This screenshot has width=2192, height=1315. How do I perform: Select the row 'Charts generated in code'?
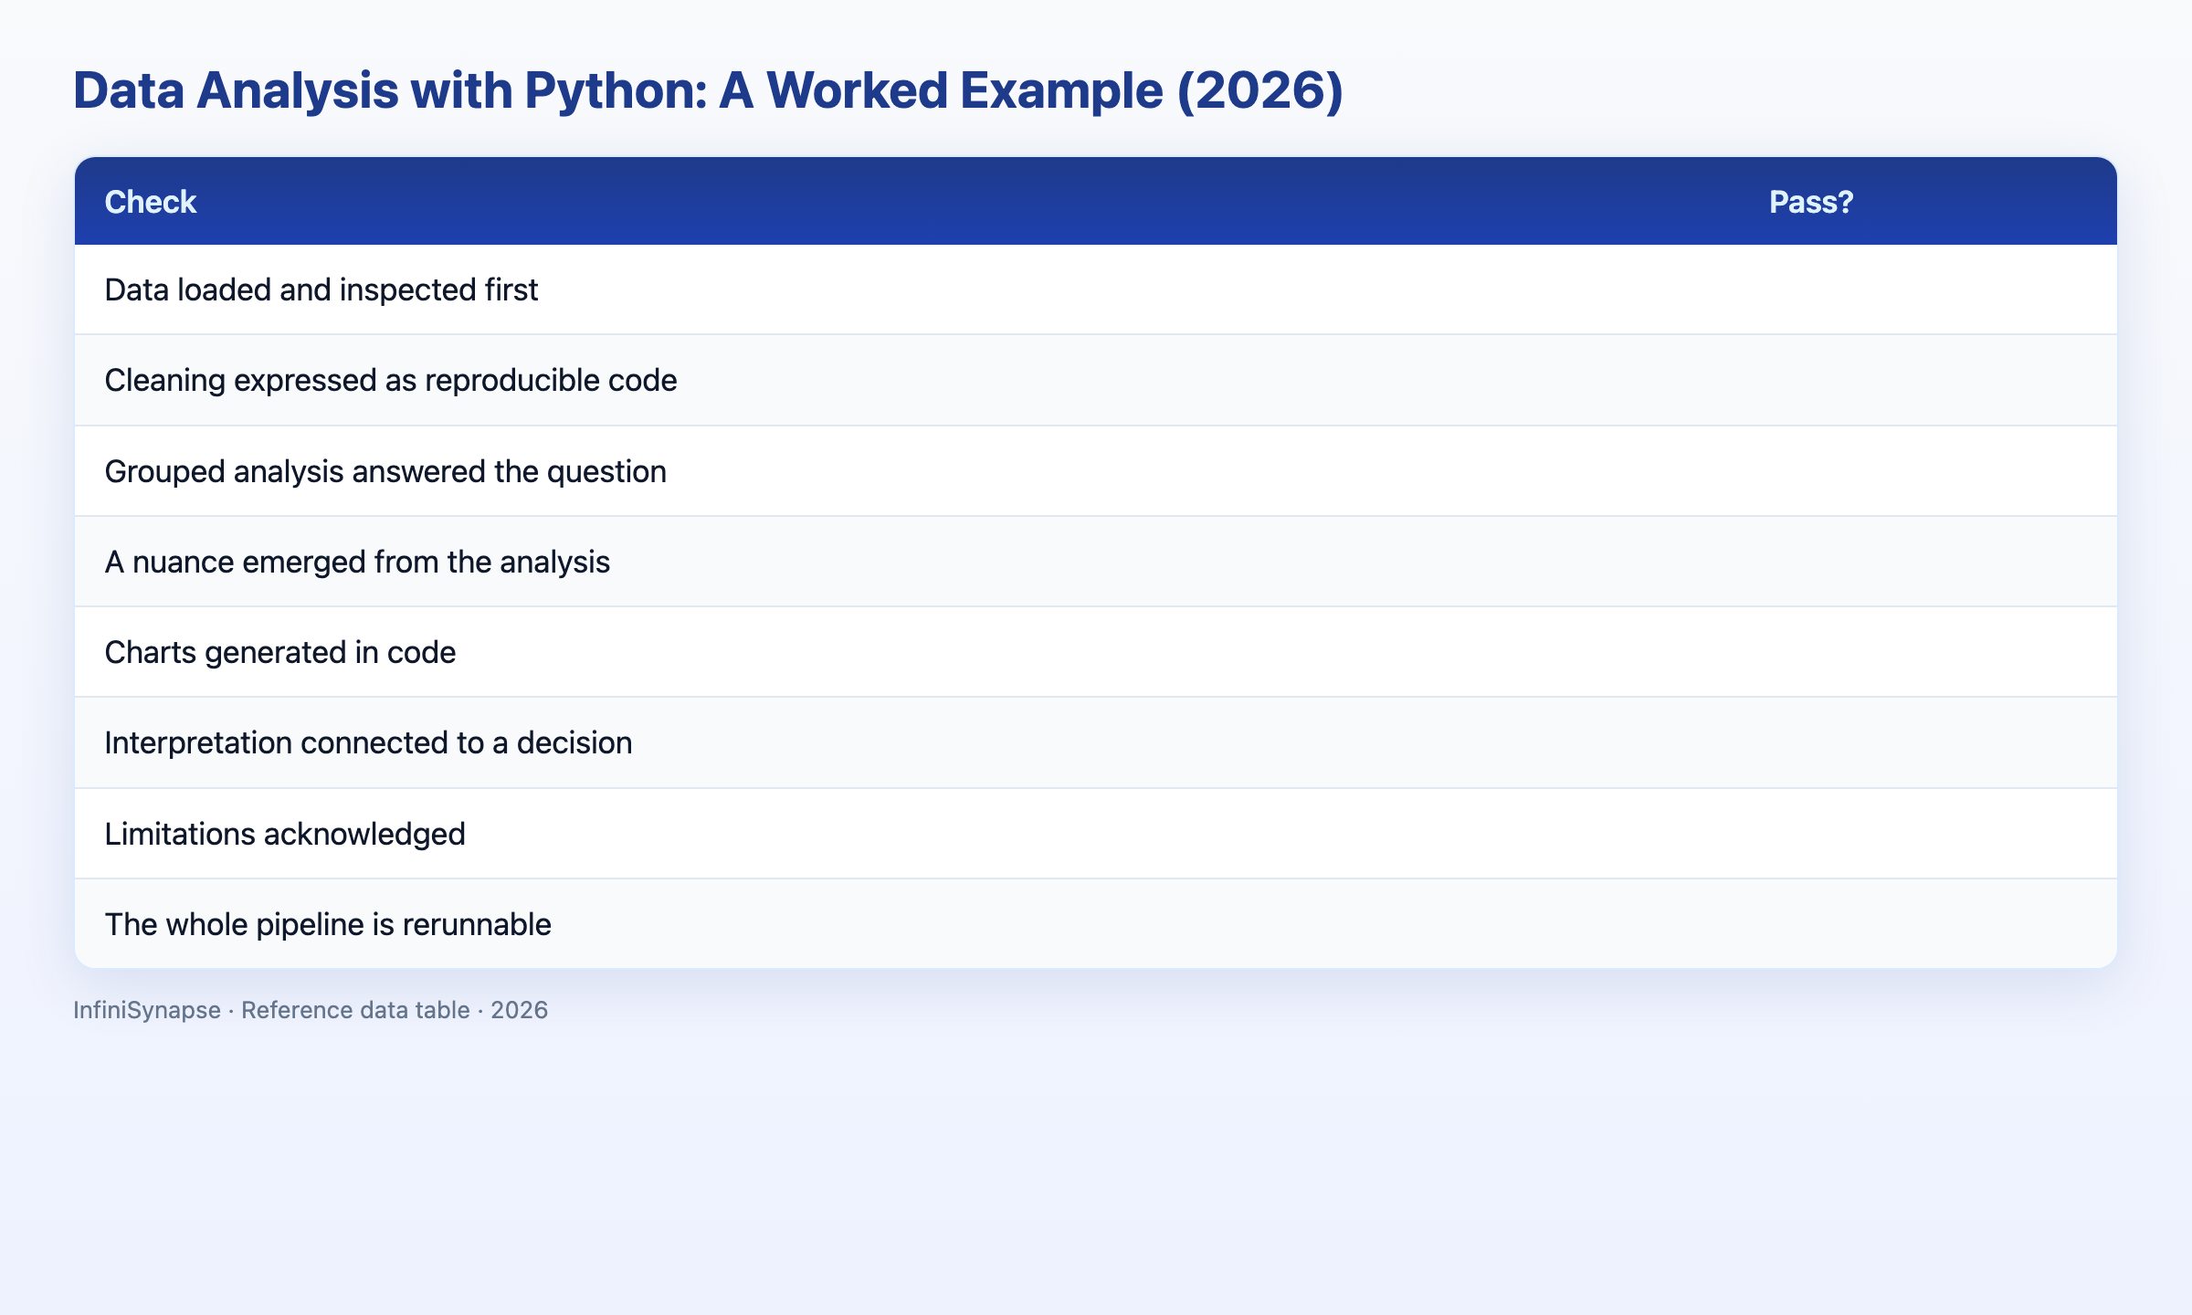[1095, 652]
